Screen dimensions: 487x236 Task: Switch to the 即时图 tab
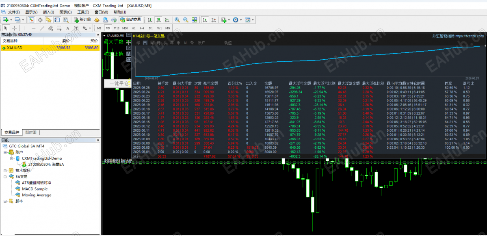coord(31,132)
